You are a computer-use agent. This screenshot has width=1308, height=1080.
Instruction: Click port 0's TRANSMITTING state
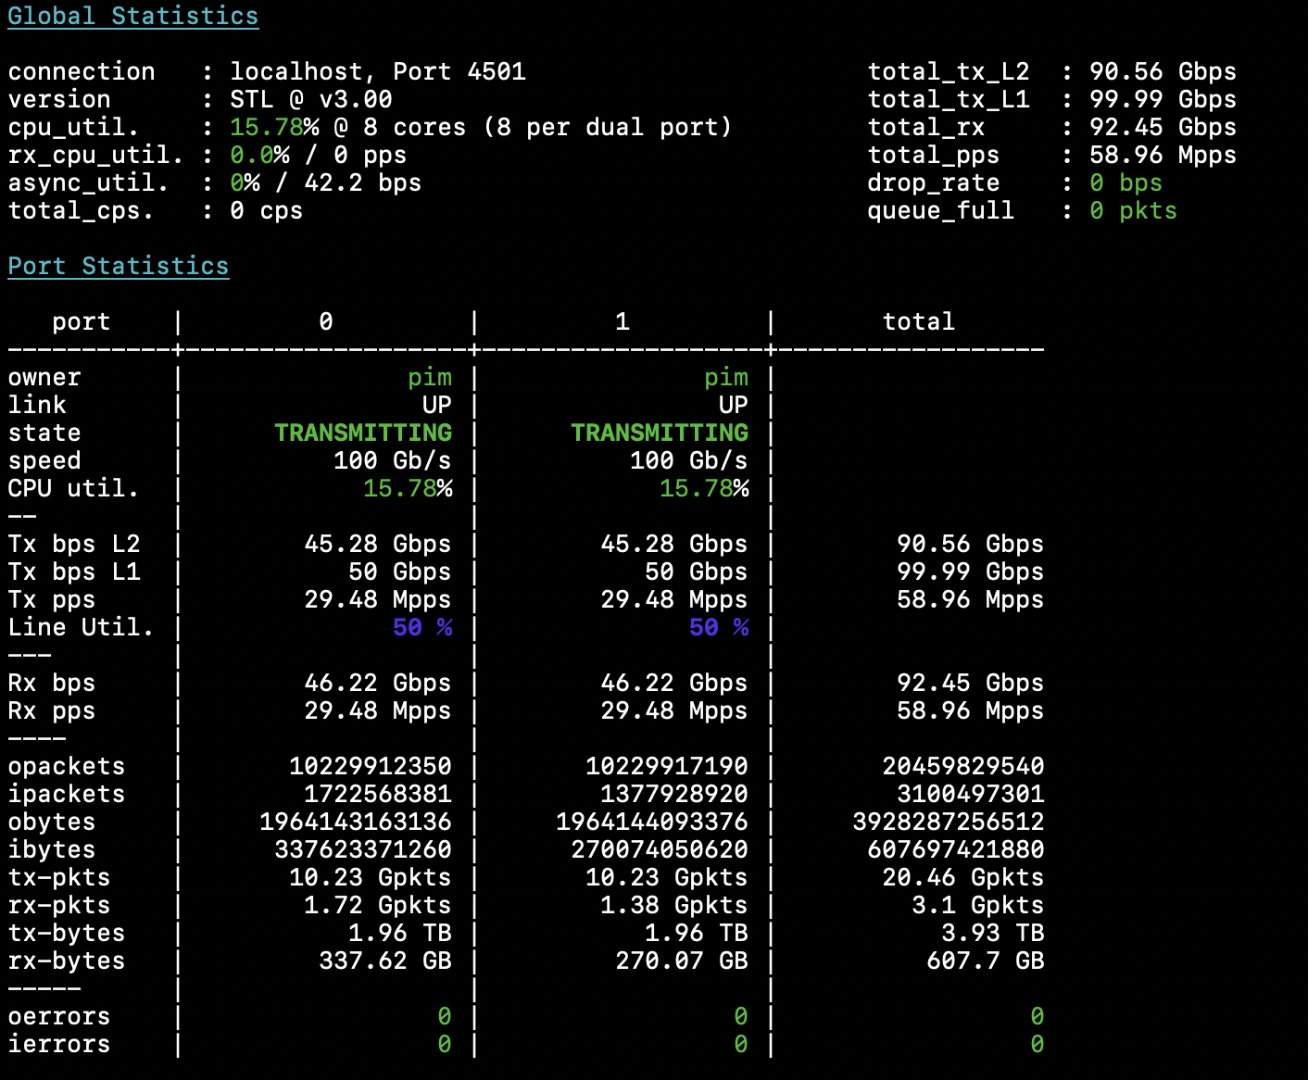tap(363, 433)
